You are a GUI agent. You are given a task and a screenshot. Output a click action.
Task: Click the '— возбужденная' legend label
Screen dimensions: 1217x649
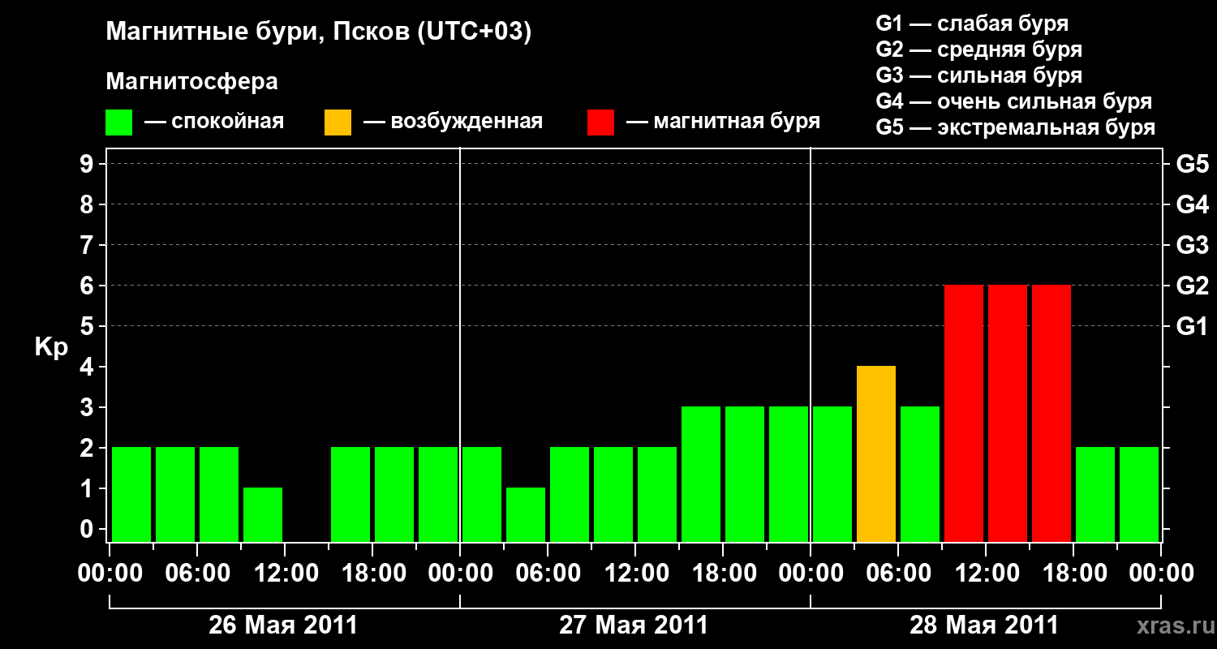coord(453,122)
